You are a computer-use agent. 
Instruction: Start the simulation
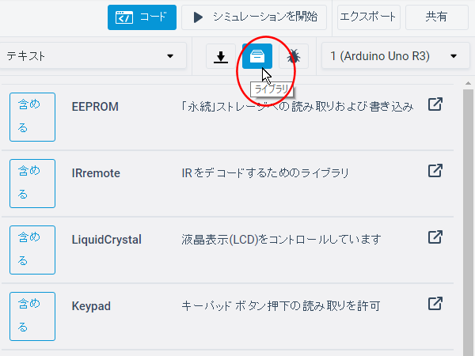256,17
